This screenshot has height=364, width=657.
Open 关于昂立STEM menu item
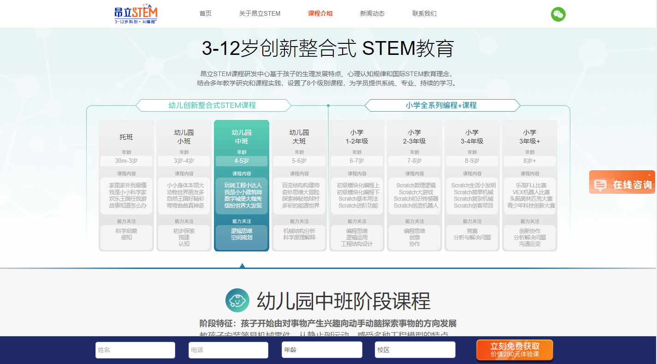tap(260, 13)
